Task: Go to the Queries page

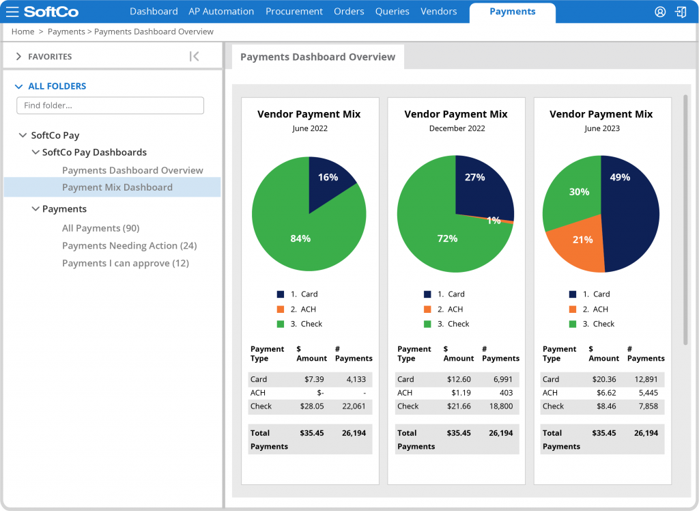Action: [392, 11]
